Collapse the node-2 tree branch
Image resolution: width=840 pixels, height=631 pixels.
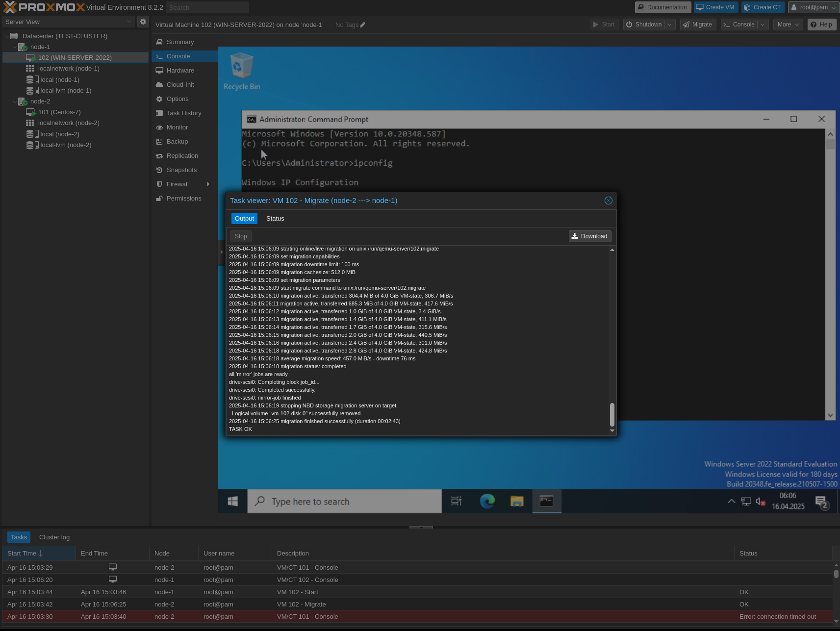(15, 101)
